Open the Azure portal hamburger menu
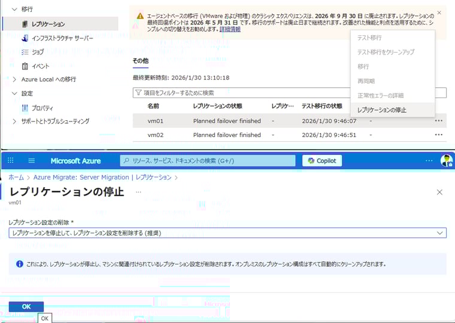 [x=32, y=160]
